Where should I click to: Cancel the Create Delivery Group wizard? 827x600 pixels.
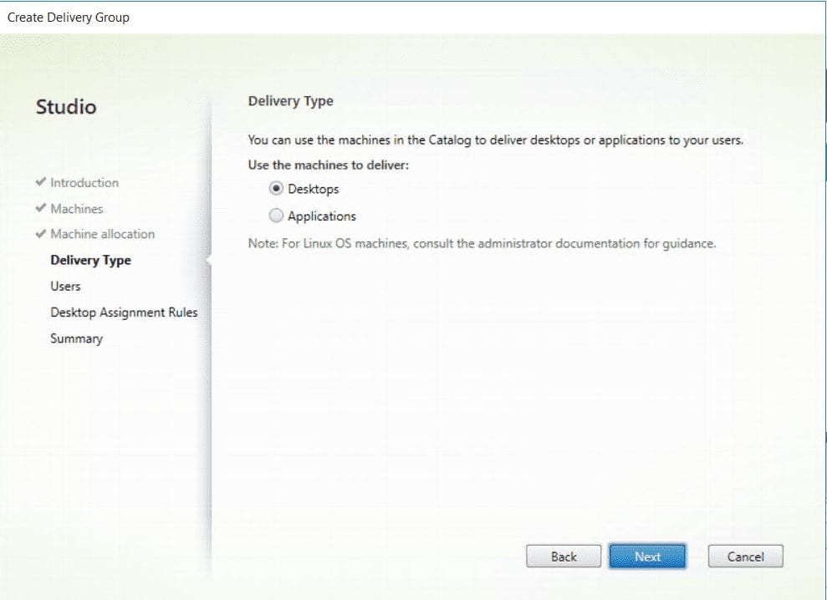coord(744,556)
